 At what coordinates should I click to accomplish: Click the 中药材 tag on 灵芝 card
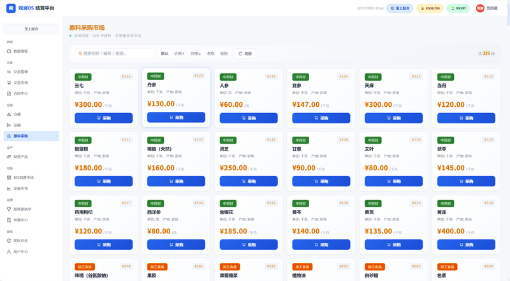pyautogui.click(x=228, y=140)
